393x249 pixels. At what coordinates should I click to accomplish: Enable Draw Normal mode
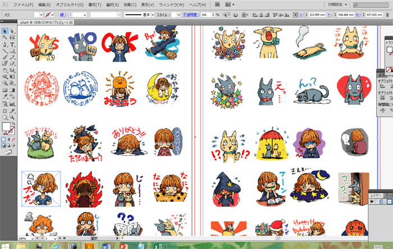tap(3, 145)
